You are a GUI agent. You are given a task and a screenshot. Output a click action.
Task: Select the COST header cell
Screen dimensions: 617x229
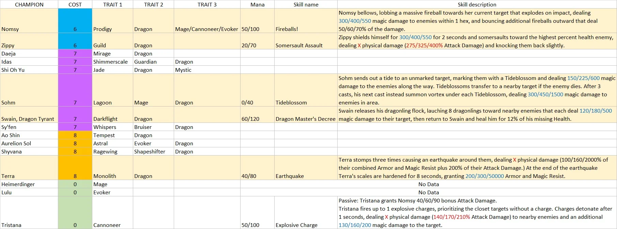(75, 4)
